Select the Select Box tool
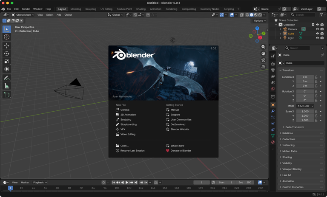Viewport: 327px width, 197px height. click(7, 29)
